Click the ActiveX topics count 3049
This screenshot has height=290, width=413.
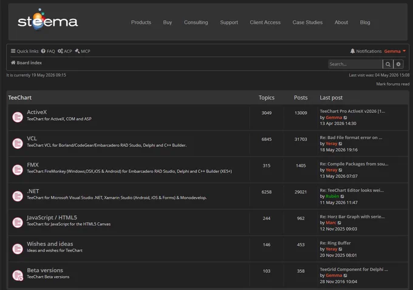point(267,113)
